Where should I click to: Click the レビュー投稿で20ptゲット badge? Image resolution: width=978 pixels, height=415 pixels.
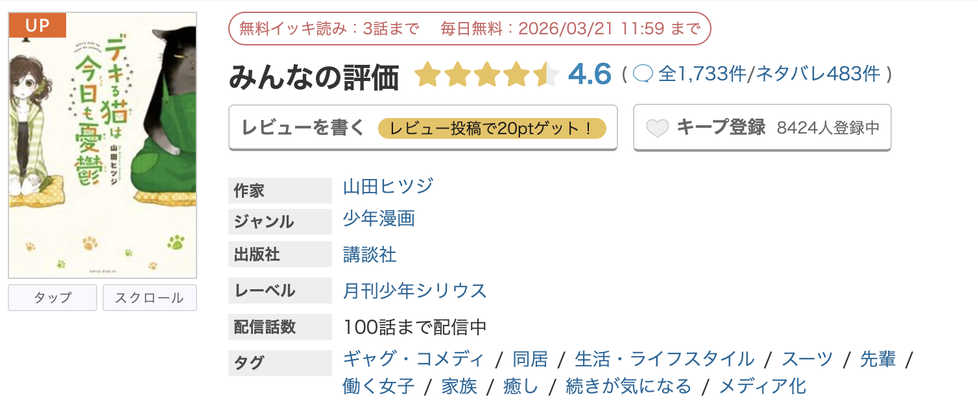[495, 128]
